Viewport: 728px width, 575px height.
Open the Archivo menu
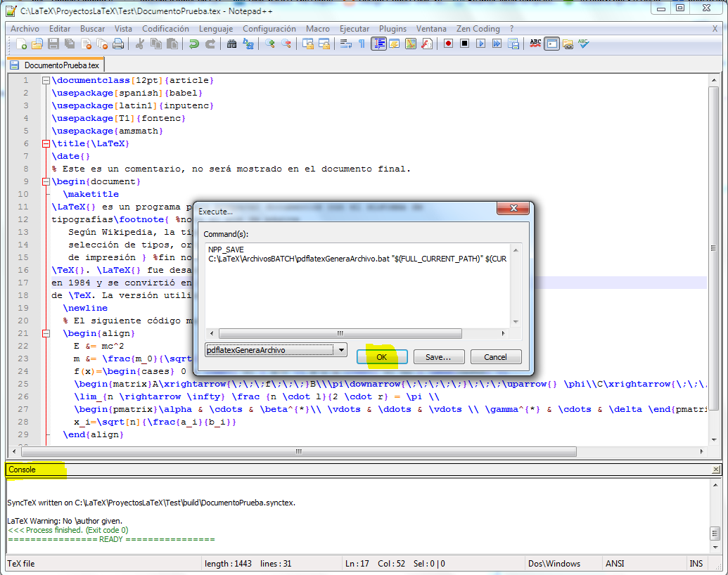click(x=25, y=29)
